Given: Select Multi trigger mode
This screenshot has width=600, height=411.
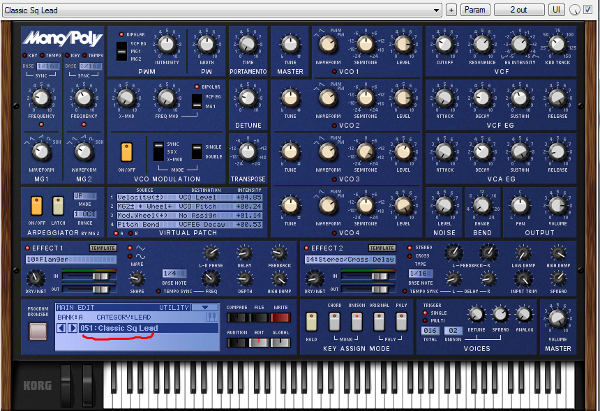Looking at the screenshot, I should (425, 320).
